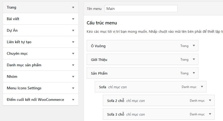Expand Điểm cuối kết nối WooCommerce arrow
Viewport: 223px width, 121px height.
pos(73,100)
